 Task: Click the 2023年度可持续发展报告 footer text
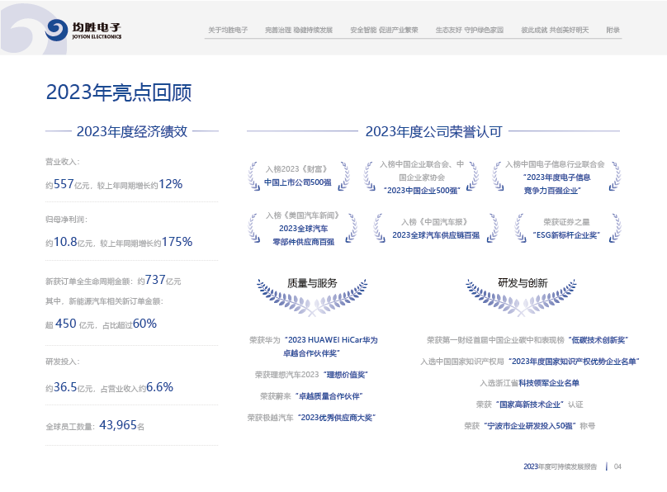pos(560,466)
